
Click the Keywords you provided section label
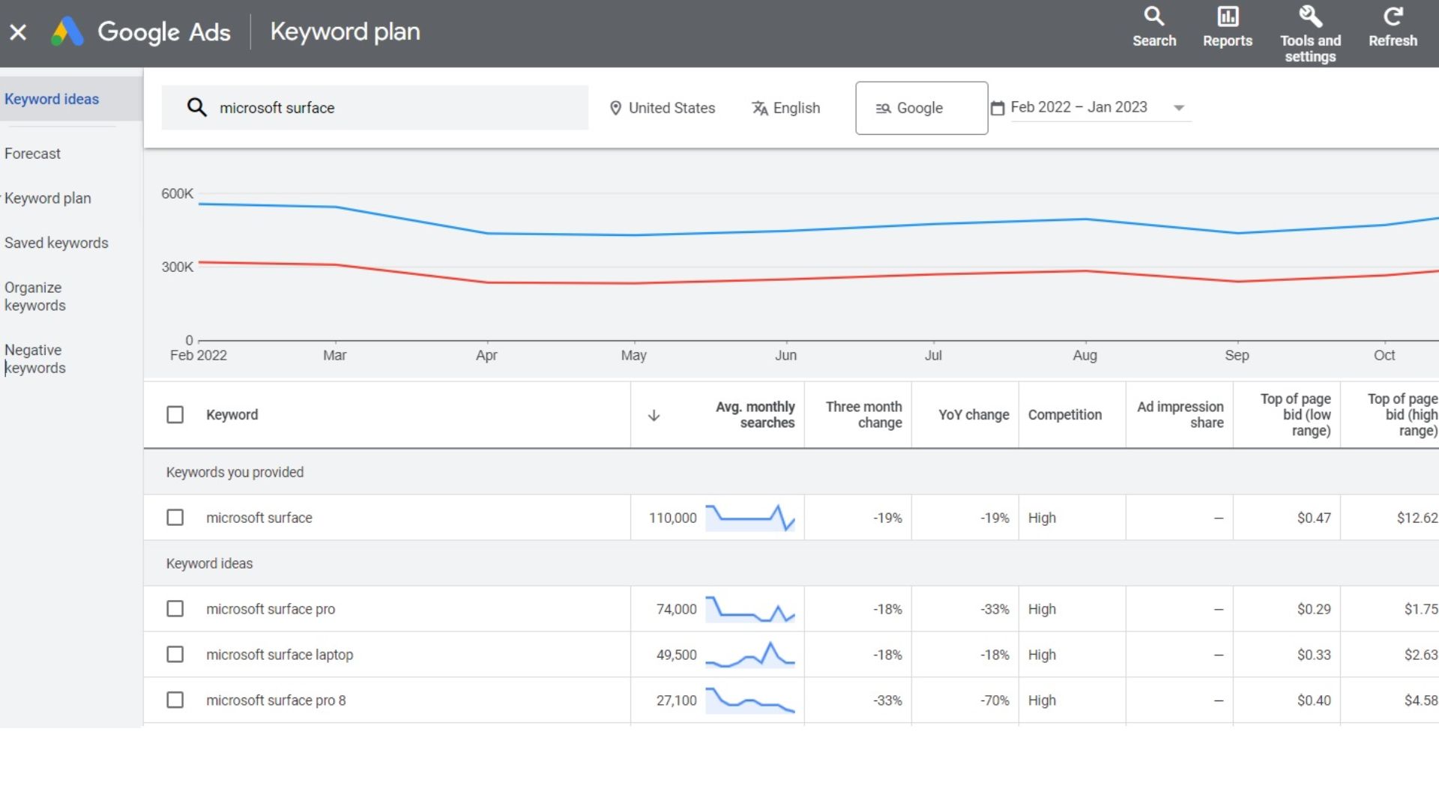235,473
